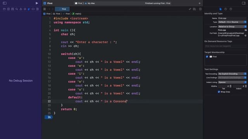Open the Location Relative to Group dropdown

pyautogui.click(x=232, y=27)
